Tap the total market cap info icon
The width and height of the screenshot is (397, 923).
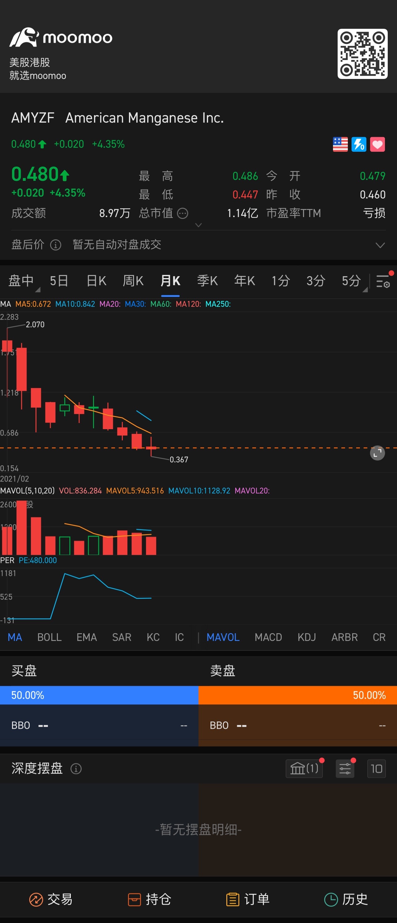pyautogui.click(x=183, y=214)
